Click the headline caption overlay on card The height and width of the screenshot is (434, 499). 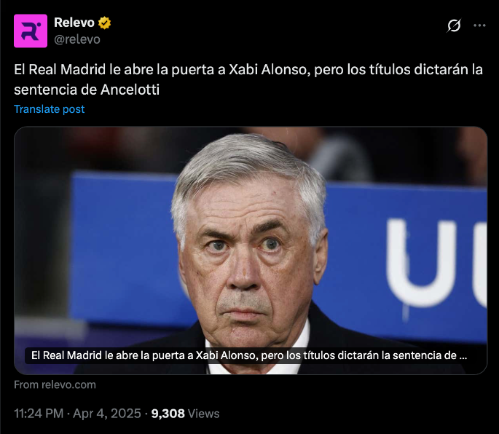point(249,355)
